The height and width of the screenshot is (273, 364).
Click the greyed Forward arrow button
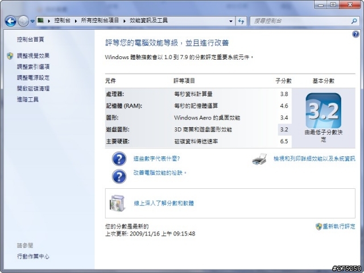tap(23, 21)
